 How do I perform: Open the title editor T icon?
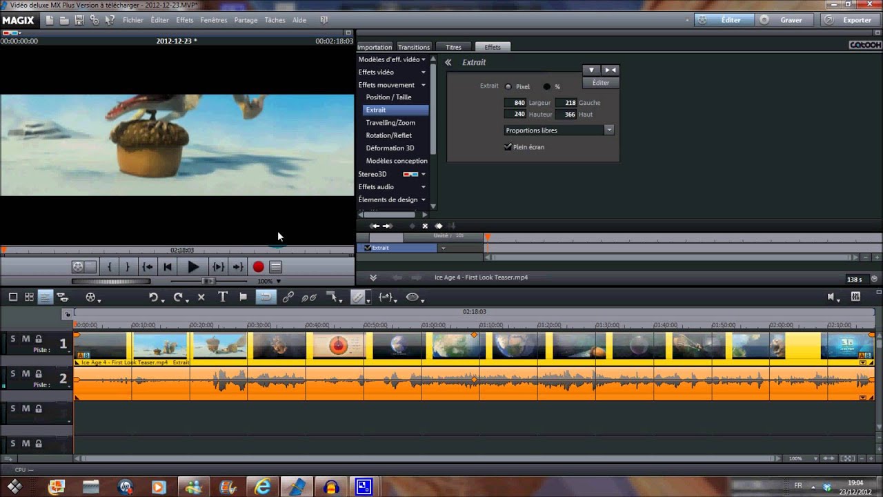pyautogui.click(x=223, y=297)
